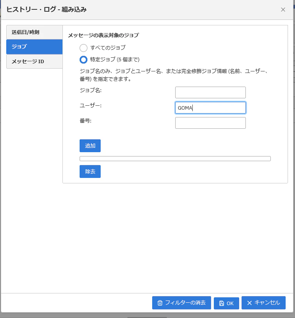Click the X icon on キャンセル

click(x=249, y=303)
